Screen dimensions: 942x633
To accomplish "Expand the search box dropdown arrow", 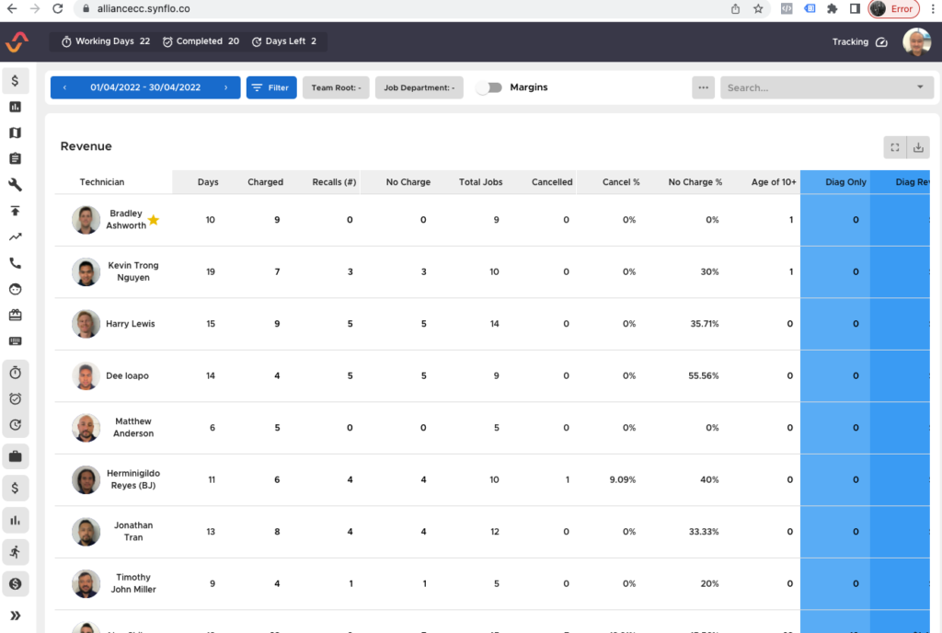I will [x=920, y=87].
